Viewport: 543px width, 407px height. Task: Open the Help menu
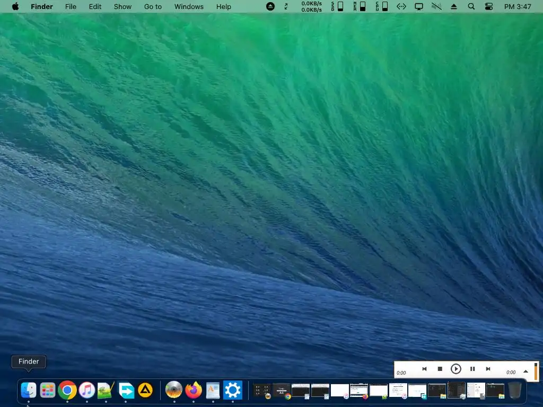223,6
